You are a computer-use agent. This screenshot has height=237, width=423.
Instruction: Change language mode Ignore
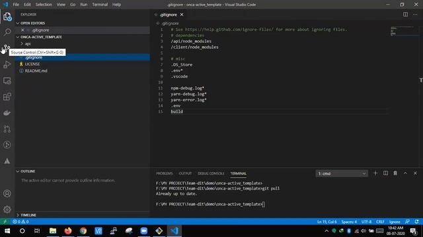(x=395, y=222)
